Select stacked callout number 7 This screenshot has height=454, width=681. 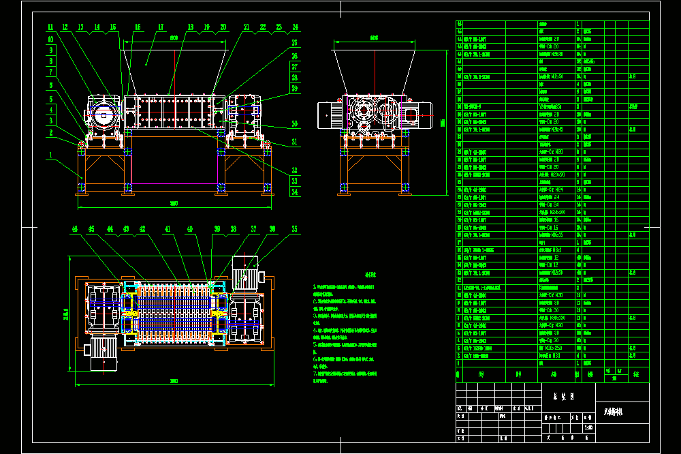coord(51,72)
